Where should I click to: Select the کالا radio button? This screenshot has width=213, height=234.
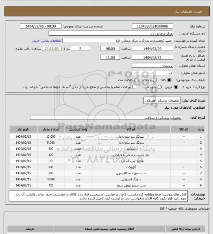[169, 80]
